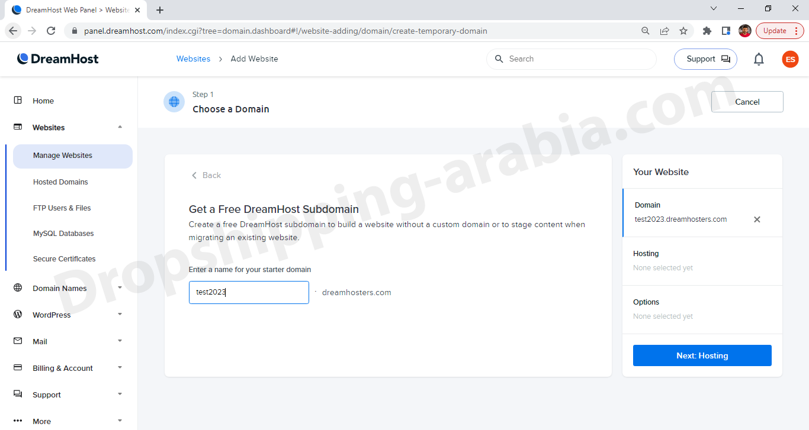Click the Back link
Screen dimensions: 809x430
(206, 176)
